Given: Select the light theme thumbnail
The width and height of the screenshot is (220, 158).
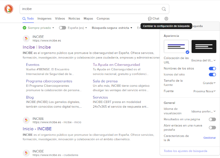Looking at the screenshot, I should (176, 46).
